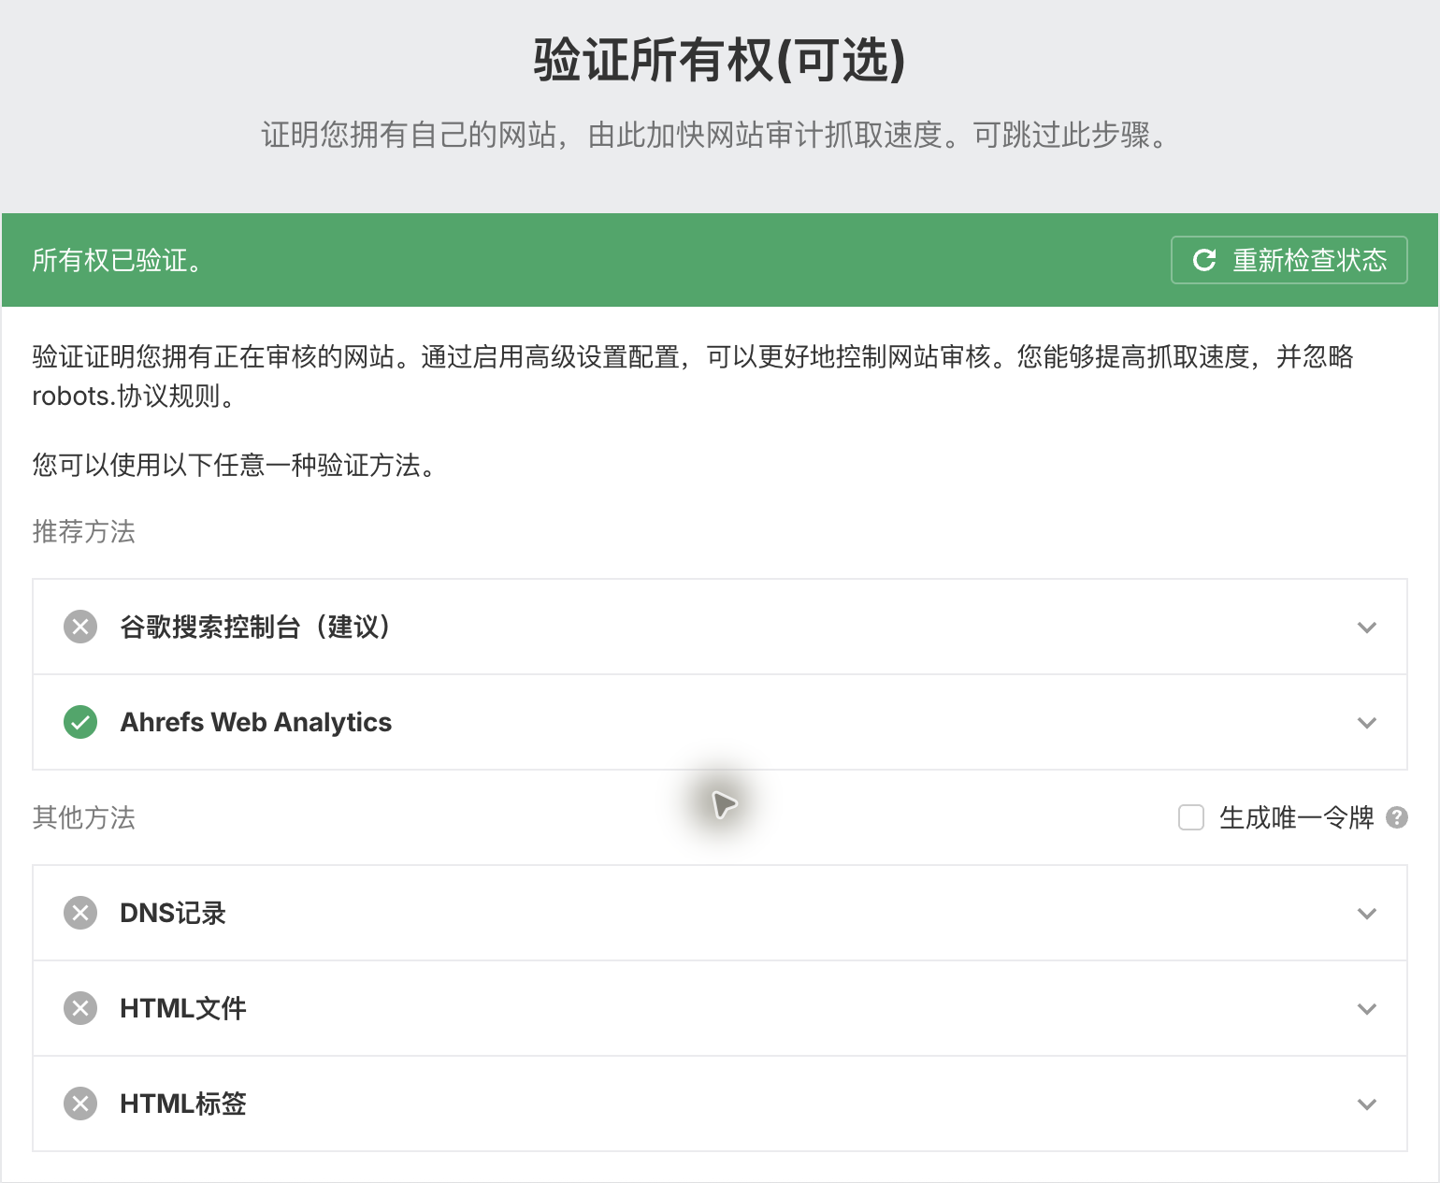Expand the Ahrefs Web Analytics chevron

[1367, 723]
